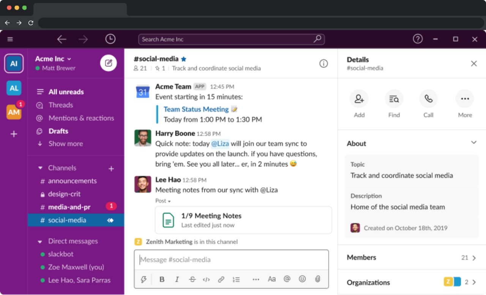Insert a code block with the code icon
Viewport: 486px width, 295px height.
207,279
